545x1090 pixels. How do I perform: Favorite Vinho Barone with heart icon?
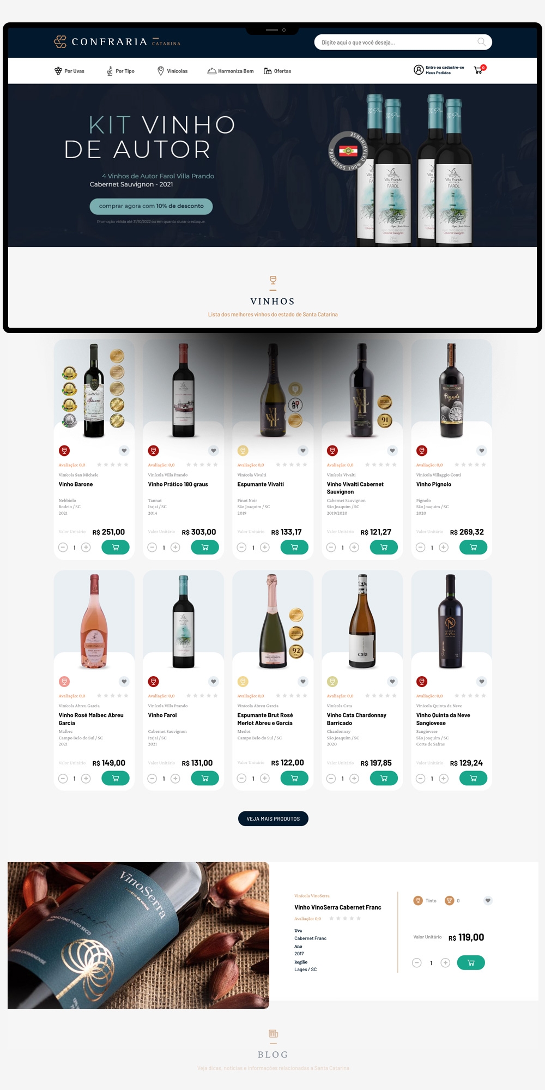point(124,450)
